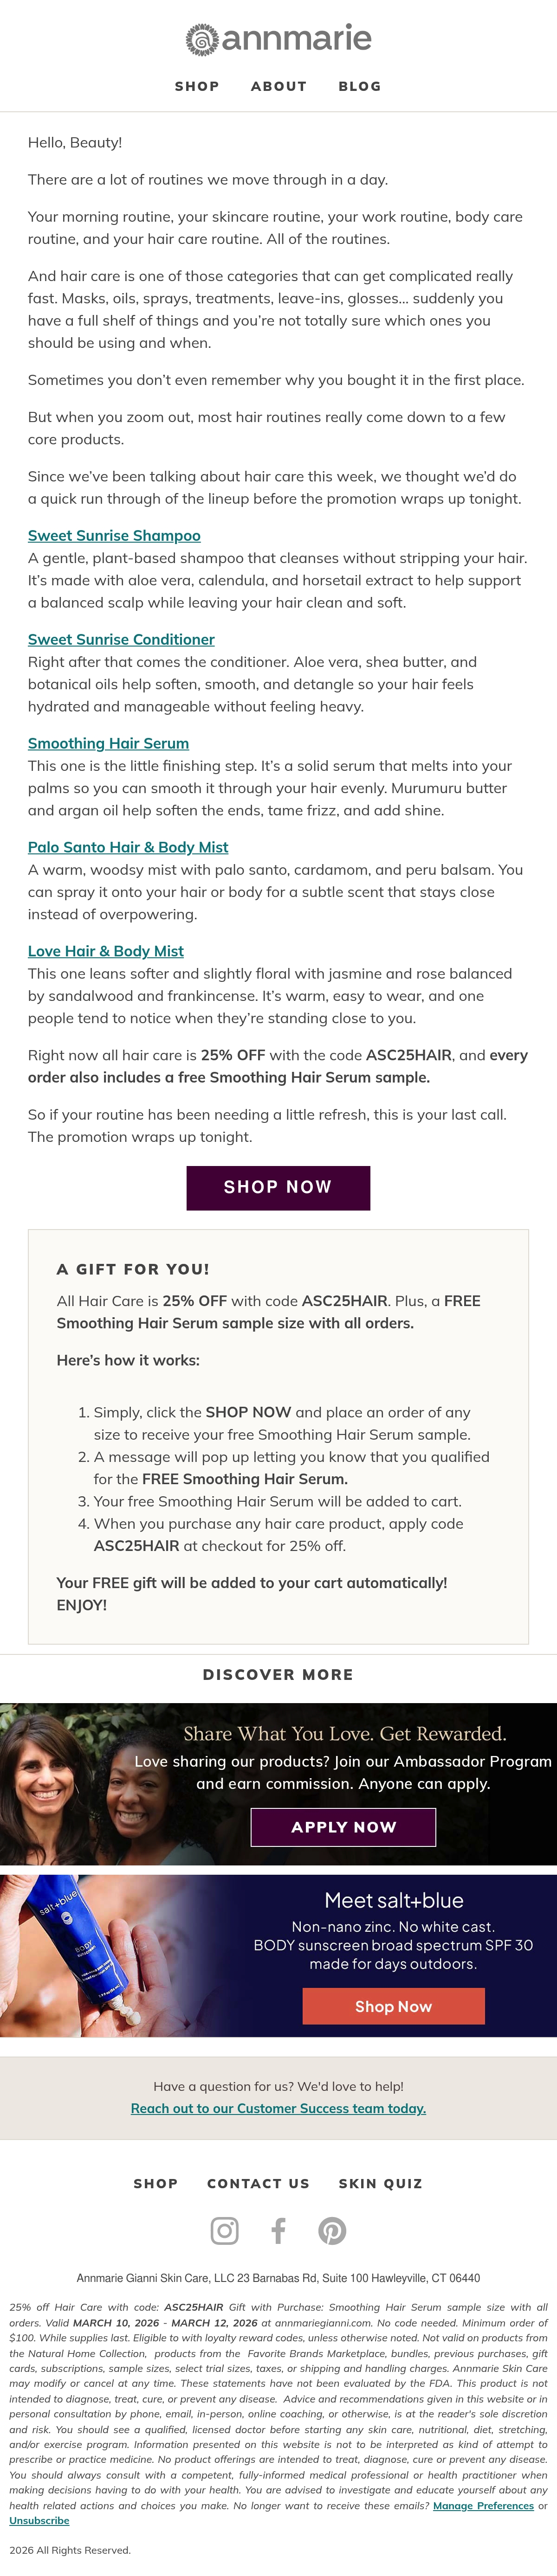Viewport: 557px width, 2576px height.
Task: Open the SHOP menu in header
Action: [x=197, y=86]
